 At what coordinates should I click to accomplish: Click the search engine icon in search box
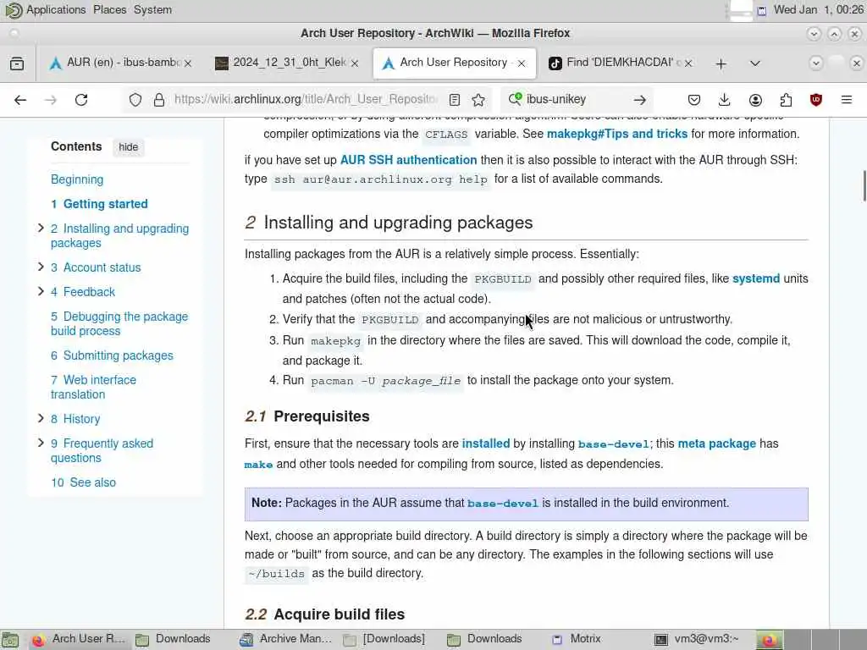(x=515, y=100)
